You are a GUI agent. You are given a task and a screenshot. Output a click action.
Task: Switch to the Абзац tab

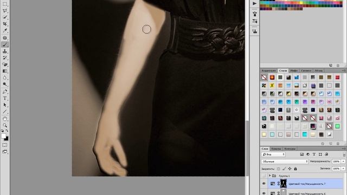pos(318,70)
